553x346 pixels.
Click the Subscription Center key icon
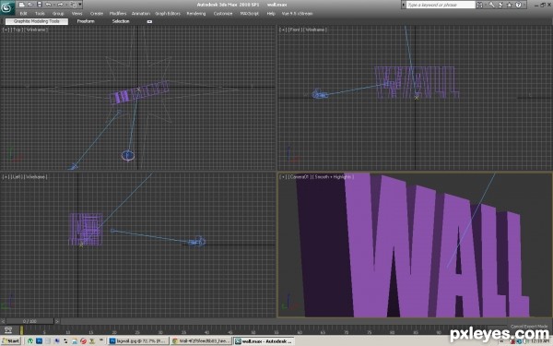[491, 5]
